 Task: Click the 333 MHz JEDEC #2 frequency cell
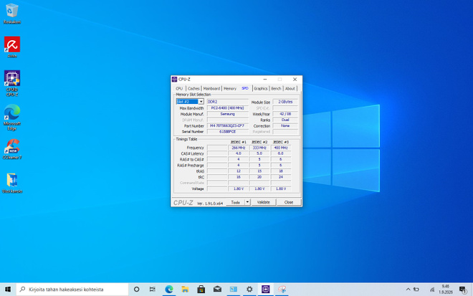(259, 148)
